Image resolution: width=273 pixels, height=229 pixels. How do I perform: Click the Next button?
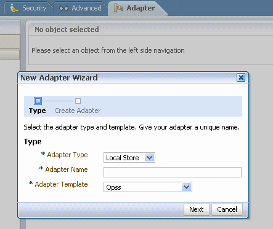pos(197,209)
